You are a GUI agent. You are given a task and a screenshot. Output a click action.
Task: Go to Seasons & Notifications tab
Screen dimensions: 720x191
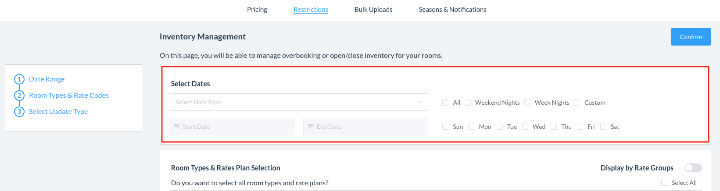(x=452, y=10)
